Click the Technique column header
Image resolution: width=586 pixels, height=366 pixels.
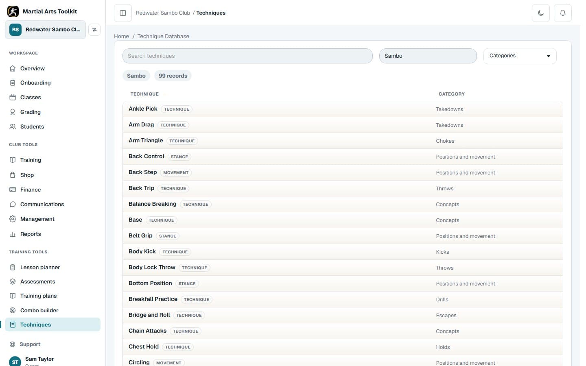pyautogui.click(x=144, y=94)
